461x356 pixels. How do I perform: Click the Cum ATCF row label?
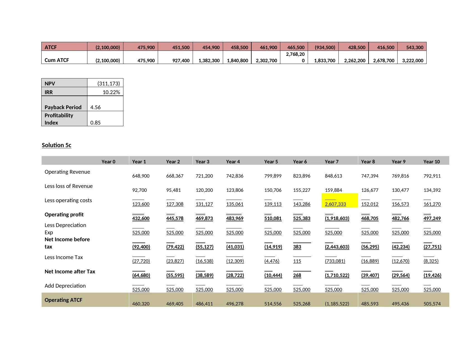[57, 60]
